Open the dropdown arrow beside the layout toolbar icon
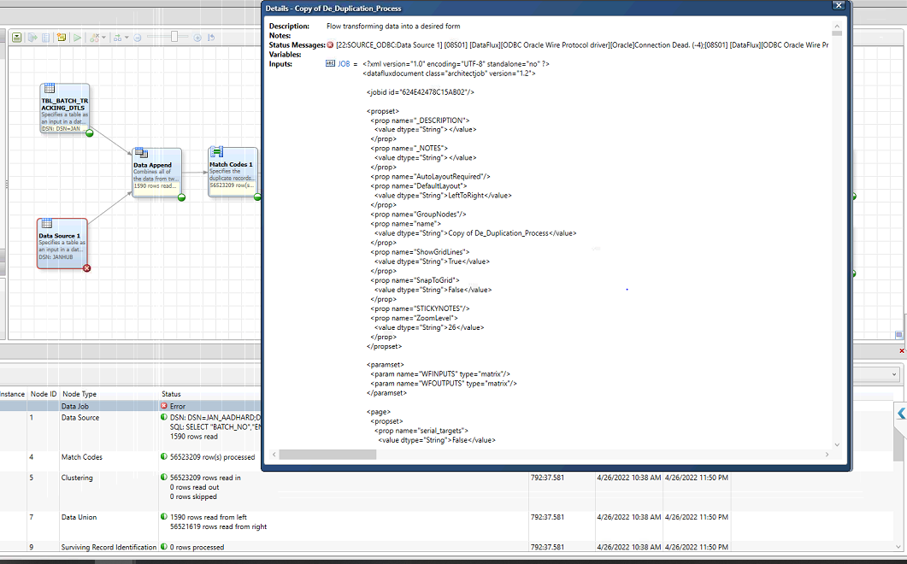The width and height of the screenshot is (907, 564). (x=127, y=37)
